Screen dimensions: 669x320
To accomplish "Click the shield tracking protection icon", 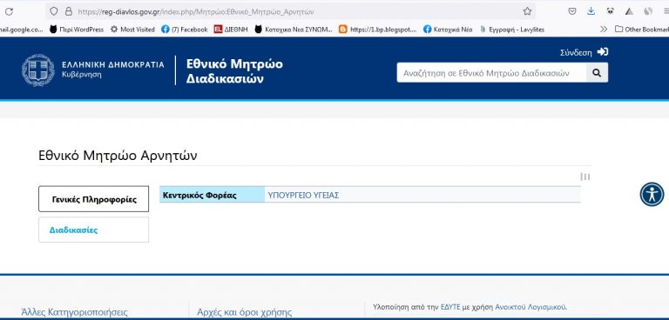I will pyautogui.click(x=54, y=11).
